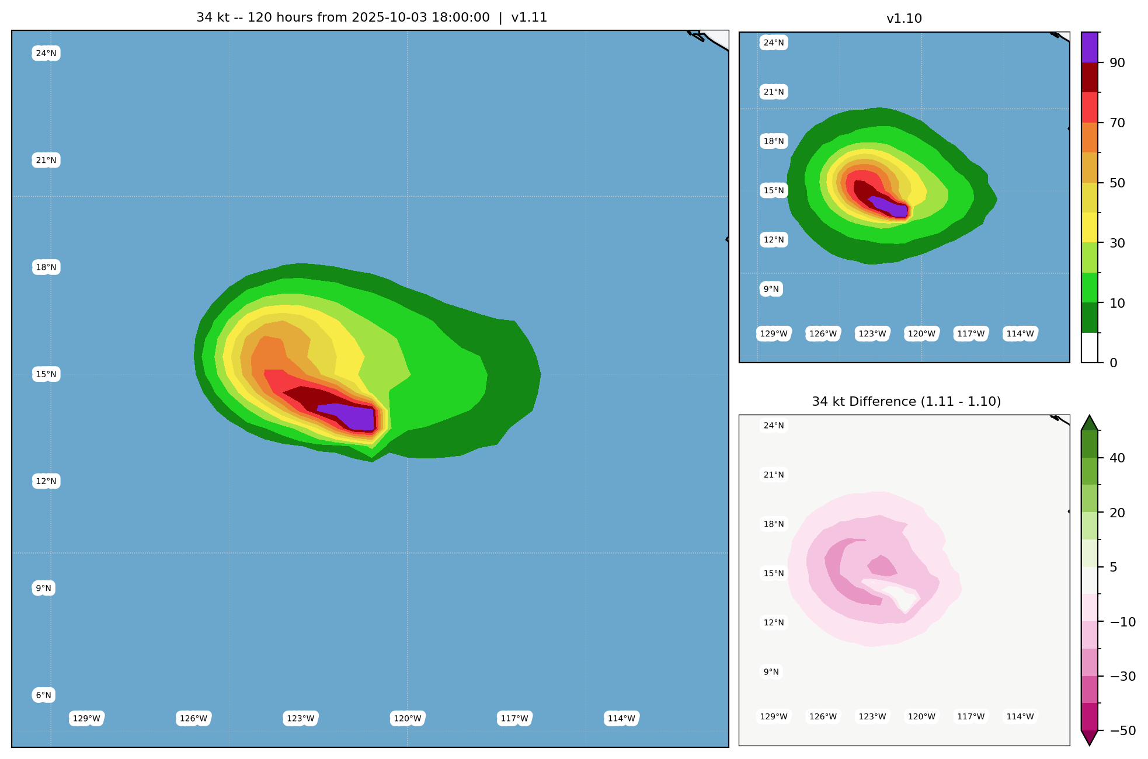The width and height of the screenshot is (1148, 759).
Task: Click the lower arrow of the difference colorbar
Action: click(x=1090, y=737)
